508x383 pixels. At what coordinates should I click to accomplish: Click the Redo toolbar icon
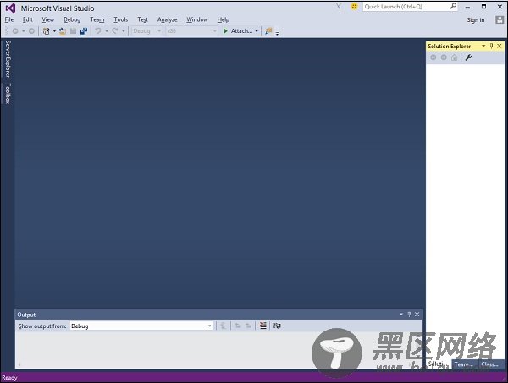pos(114,31)
